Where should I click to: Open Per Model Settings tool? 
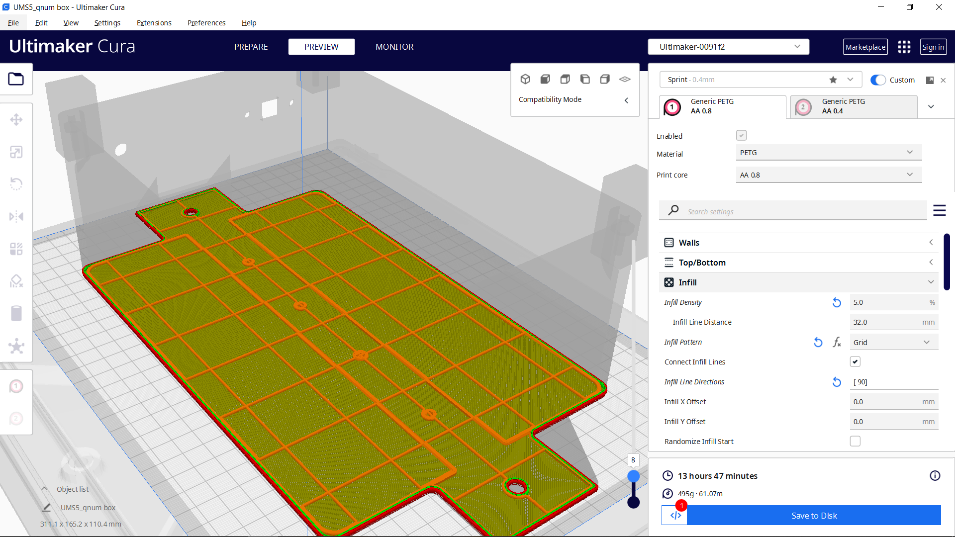click(16, 249)
